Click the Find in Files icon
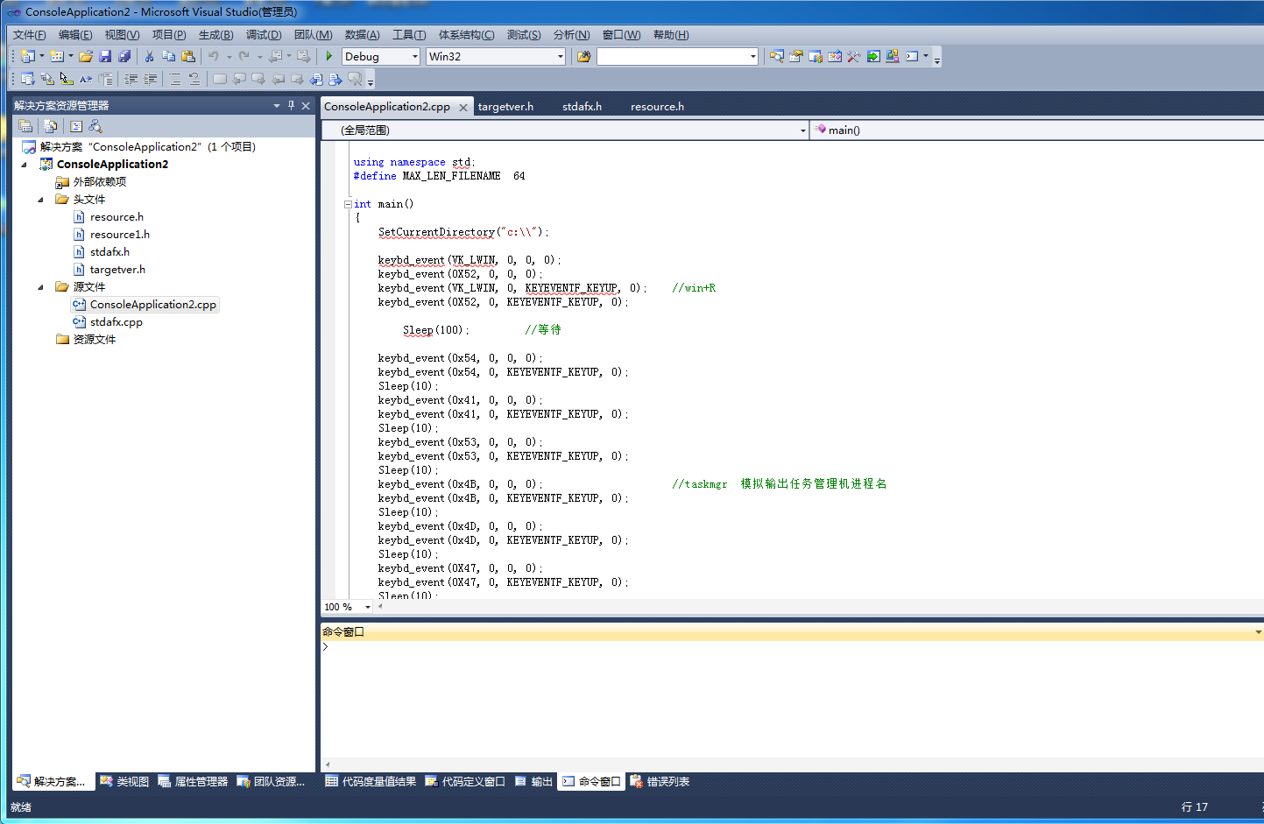 [x=583, y=56]
